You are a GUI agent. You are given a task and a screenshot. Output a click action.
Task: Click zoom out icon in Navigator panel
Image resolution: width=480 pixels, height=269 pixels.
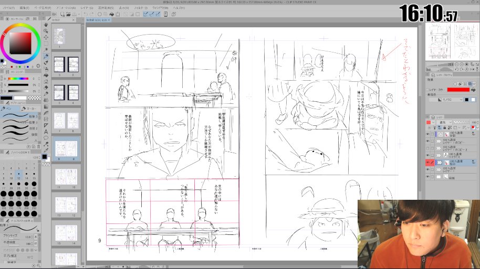457,64
